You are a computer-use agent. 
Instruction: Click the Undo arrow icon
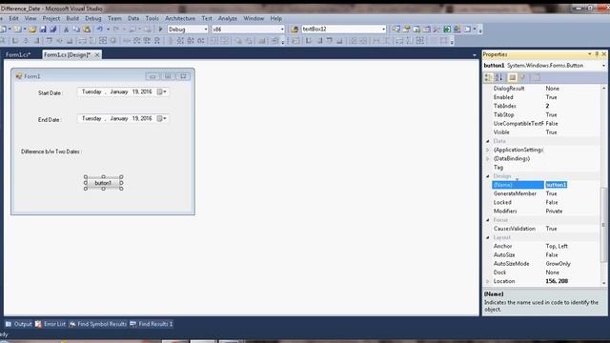point(100,30)
